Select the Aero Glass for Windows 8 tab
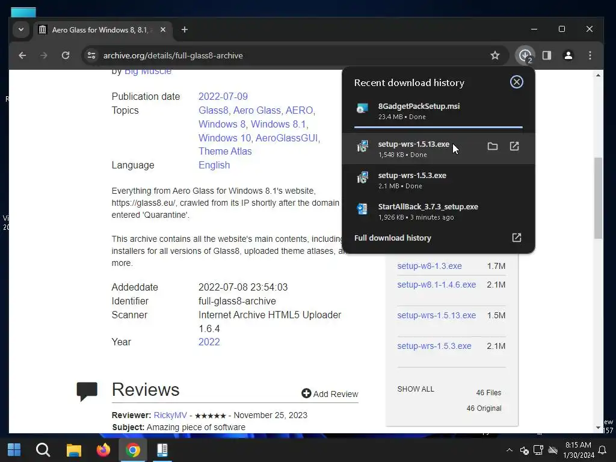The width and height of the screenshot is (616, 462). [x=103, y=30]
